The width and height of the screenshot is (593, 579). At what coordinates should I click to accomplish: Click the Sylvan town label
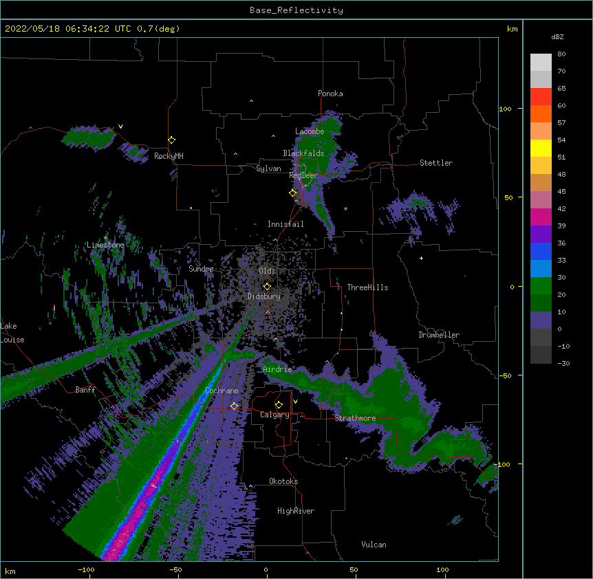(268, 168)
